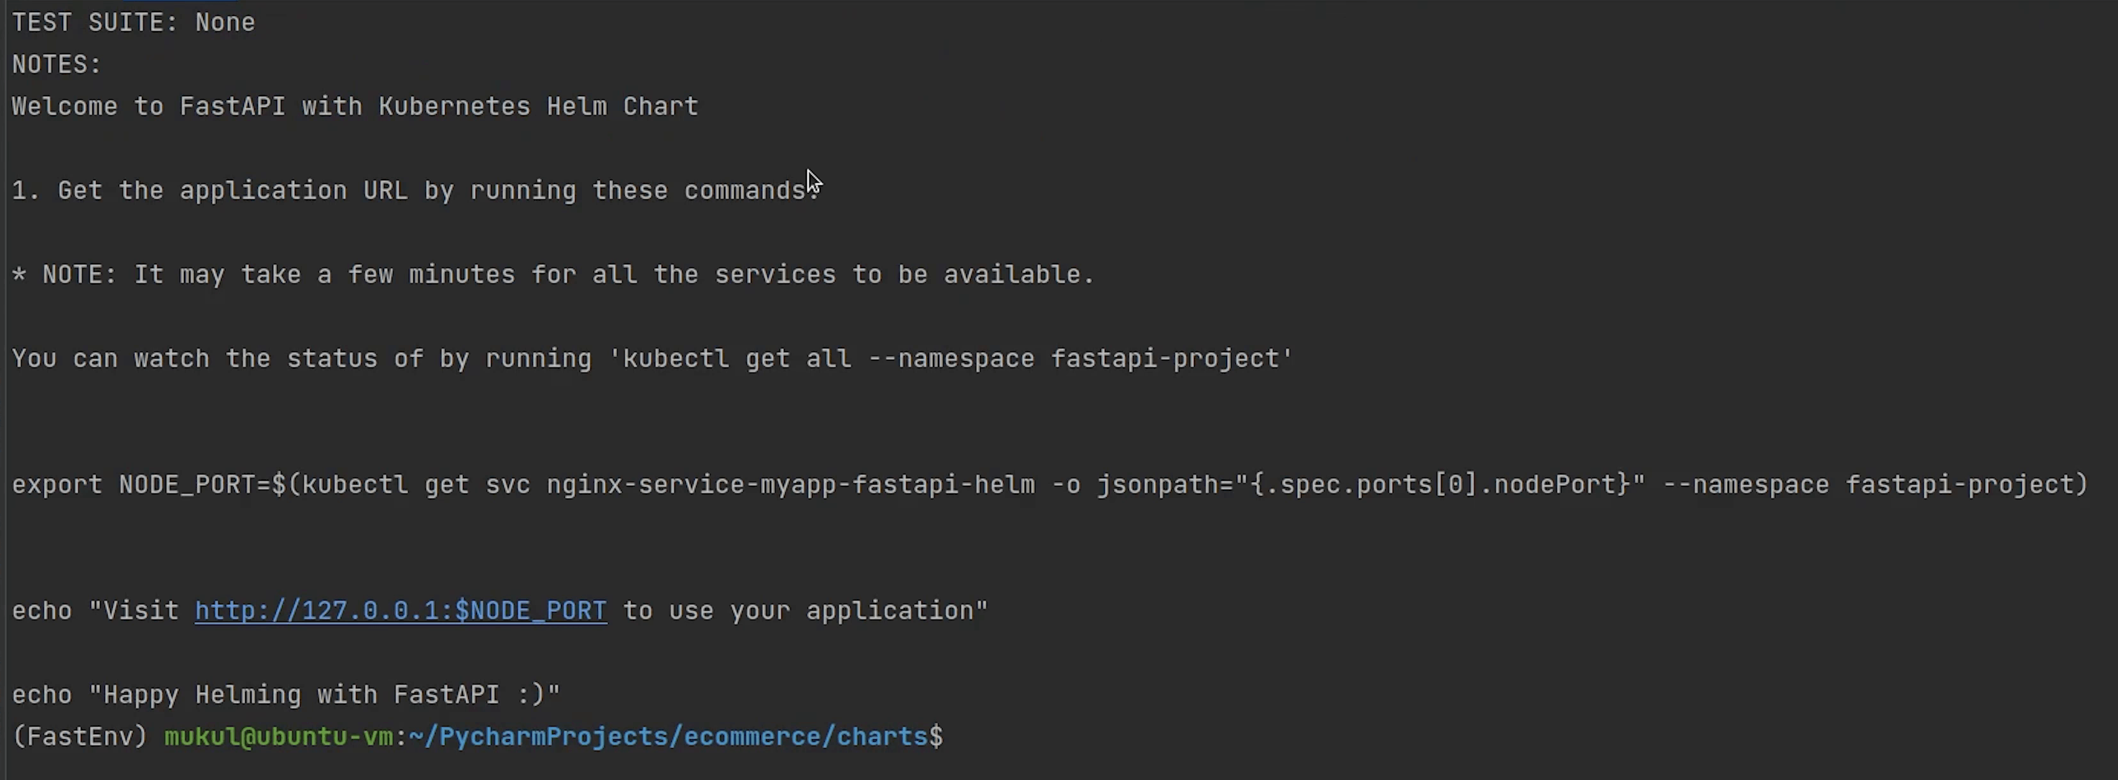Click the "to use your application" text

804,611
